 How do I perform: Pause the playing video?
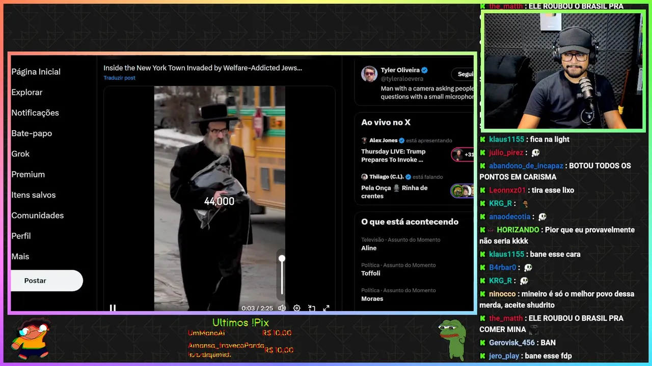113,308
